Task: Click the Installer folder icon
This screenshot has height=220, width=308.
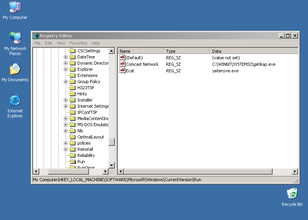Action: [x=73, y=100]
